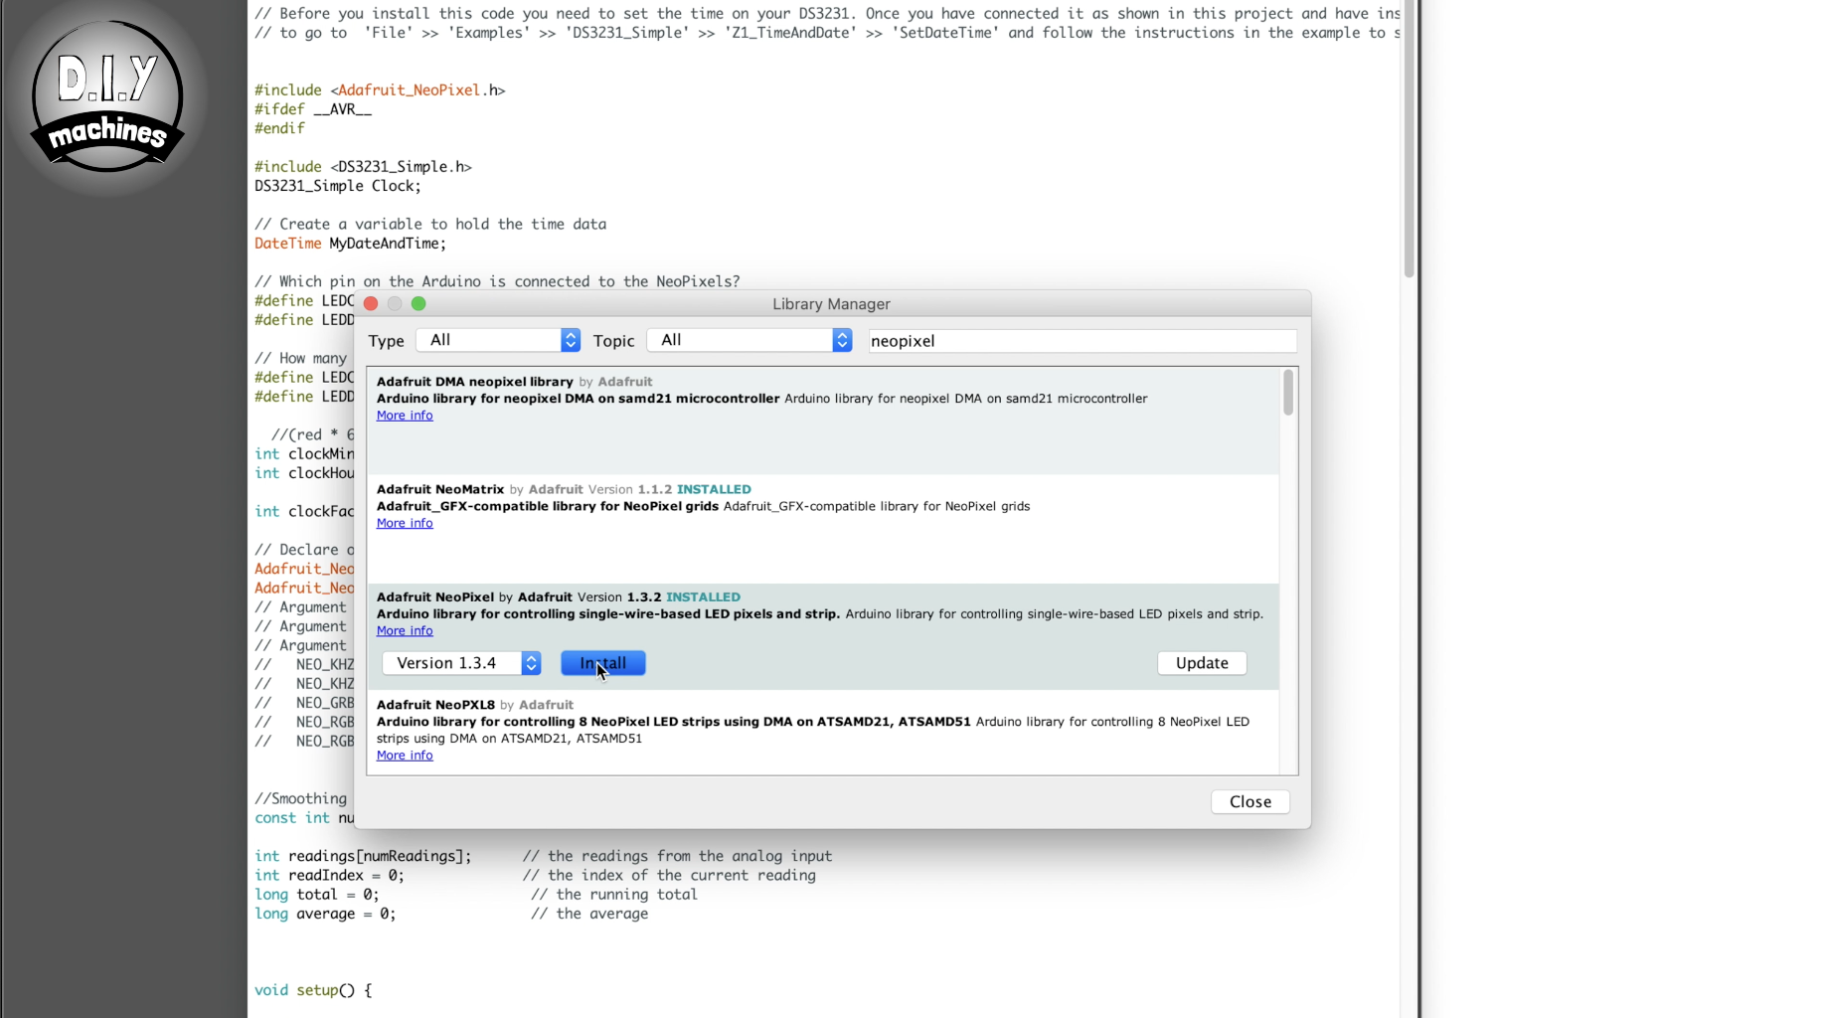The width and height of the screenshot is (1831, 1018).
Task: Close the Library Manager with Close button
Action: 1249,801
